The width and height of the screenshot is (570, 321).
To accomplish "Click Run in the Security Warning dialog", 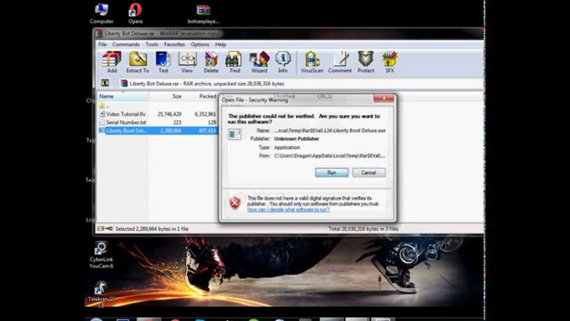I will tap(332, 173).
